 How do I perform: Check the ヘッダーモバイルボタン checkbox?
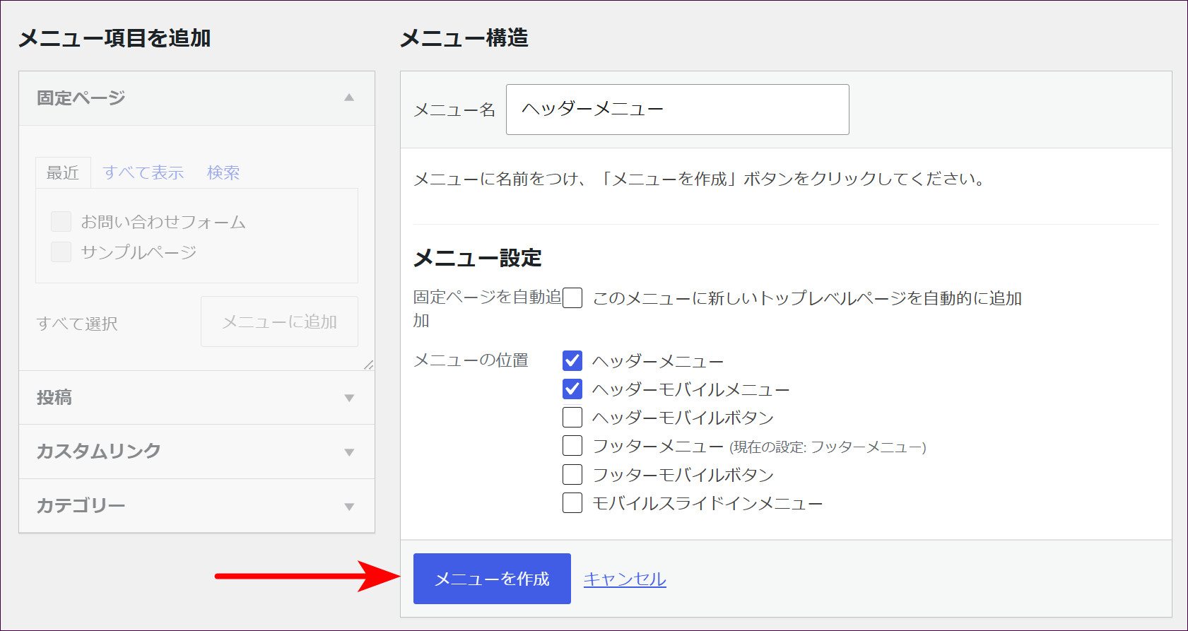(572, 418)
